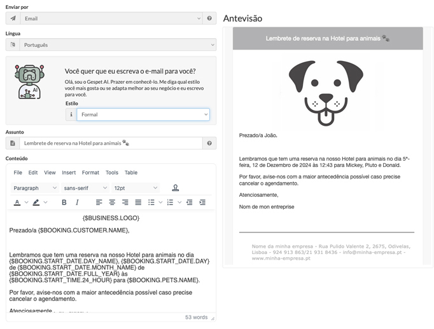Click the info icon beside Estilo dropdown
This screenshot has width=434, height=329.
[71, 114]
